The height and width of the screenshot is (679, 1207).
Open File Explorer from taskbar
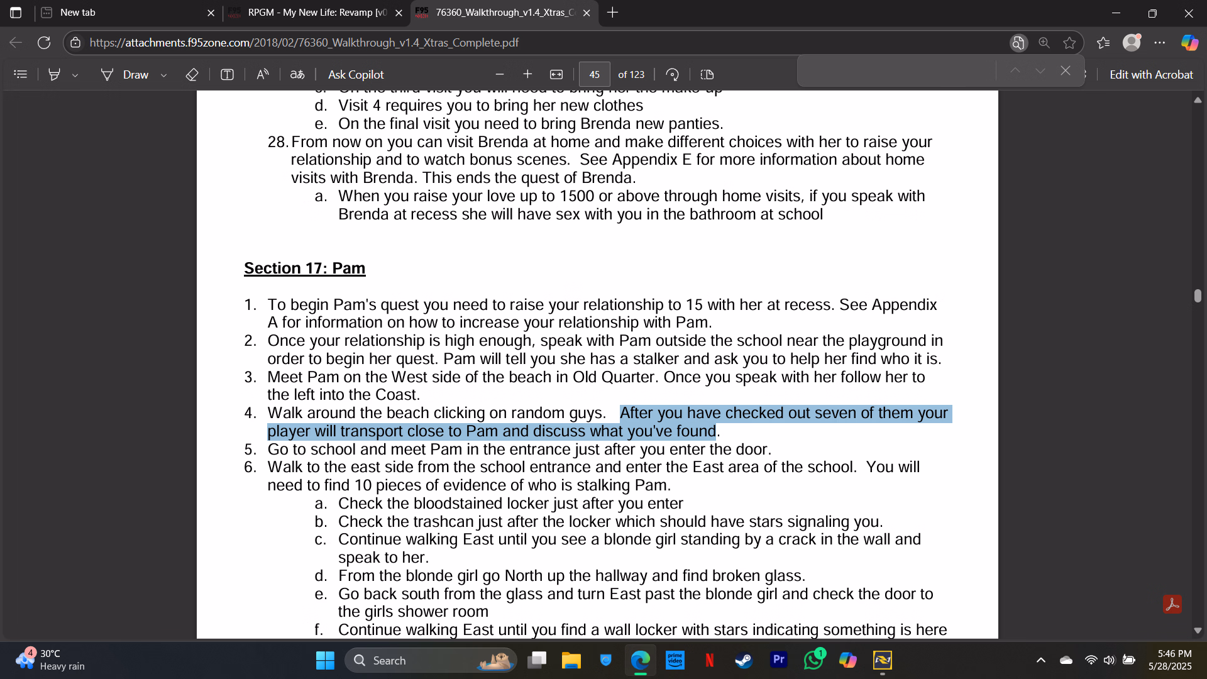(x=571, y=660)
